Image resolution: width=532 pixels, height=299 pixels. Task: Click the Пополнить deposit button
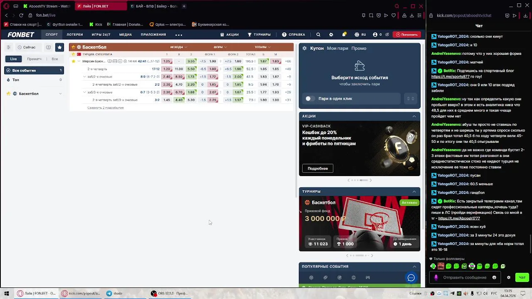tap(406, 34)
